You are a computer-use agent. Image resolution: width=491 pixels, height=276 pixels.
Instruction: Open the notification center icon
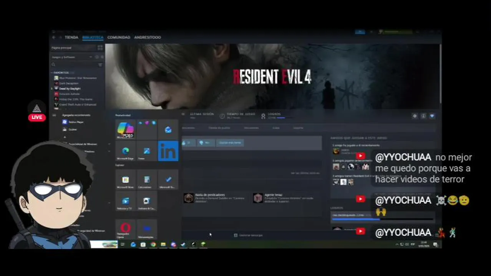(435, 244)
